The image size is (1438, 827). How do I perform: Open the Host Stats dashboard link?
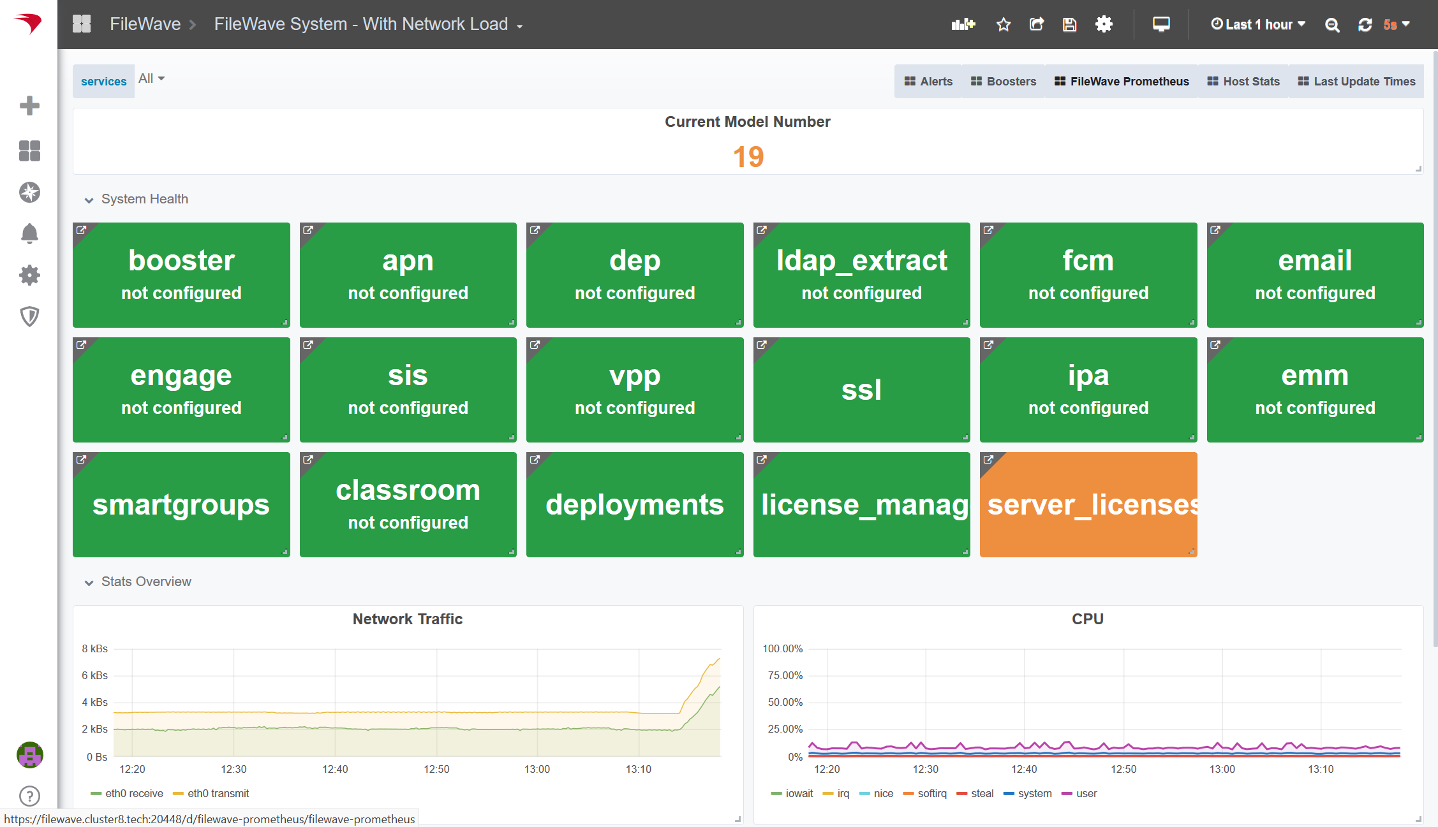(1243, 81)
